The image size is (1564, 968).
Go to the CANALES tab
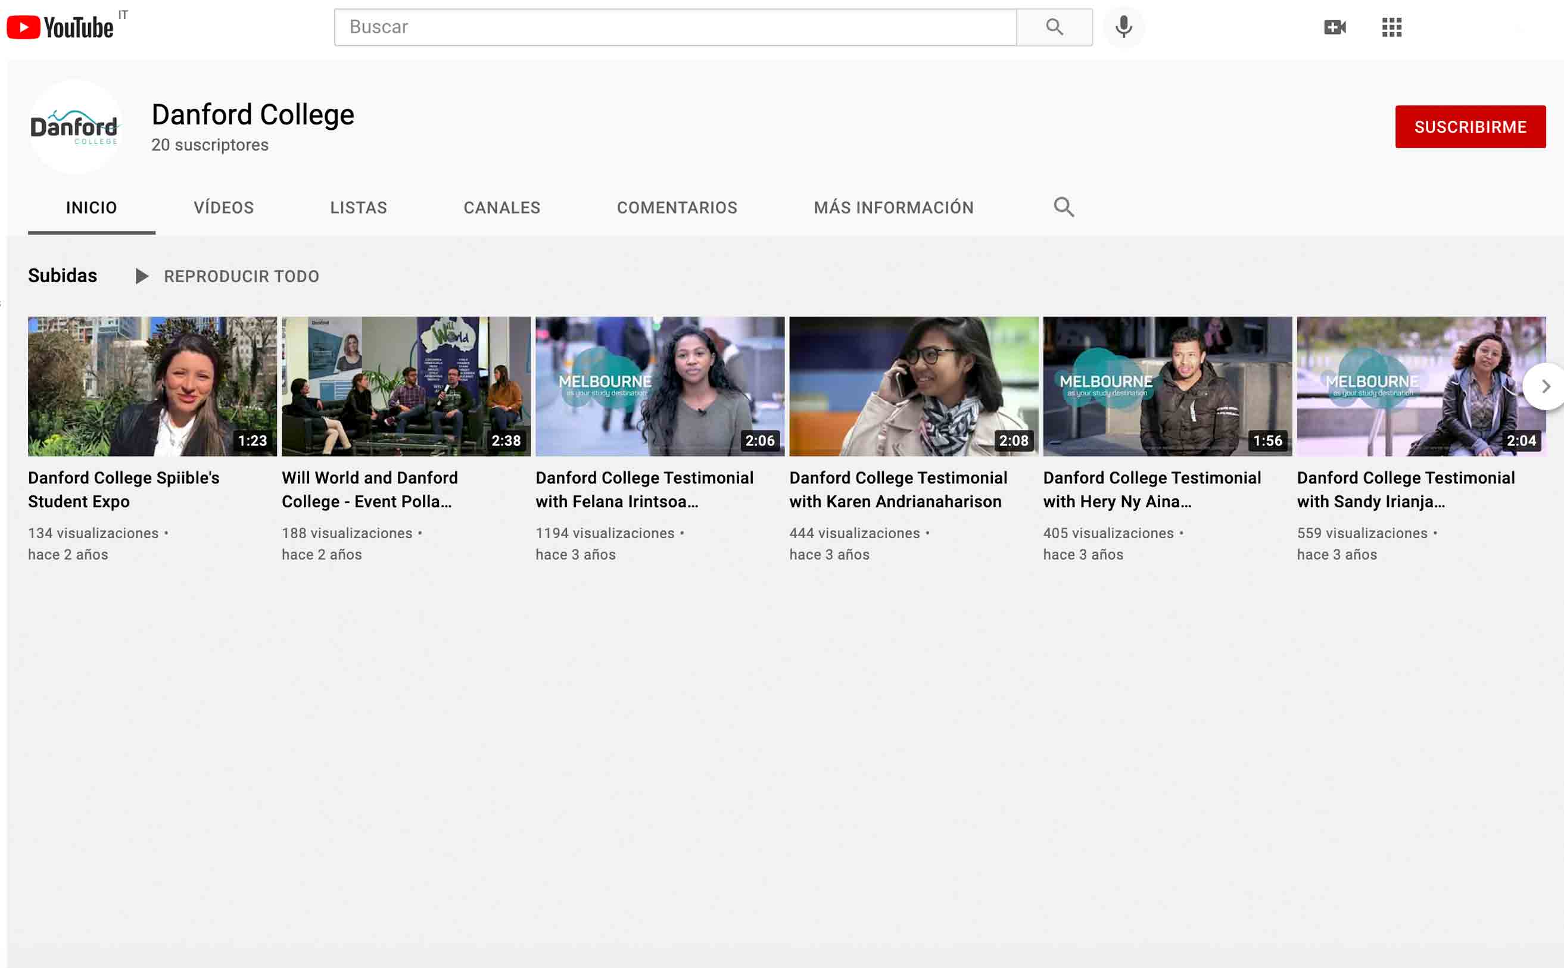click(502, 208)
